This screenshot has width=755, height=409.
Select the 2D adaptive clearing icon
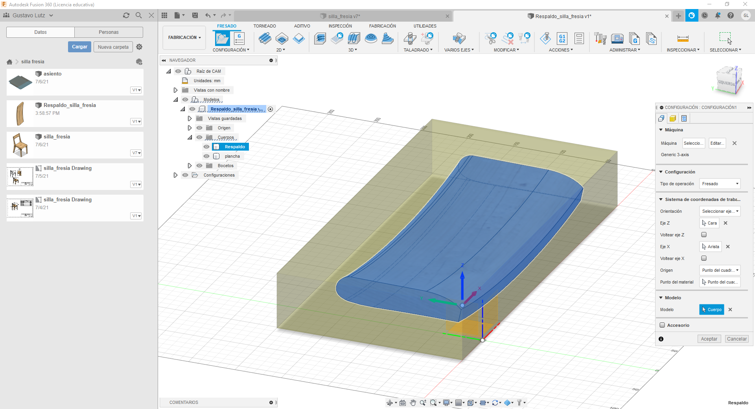265,39
